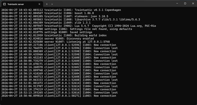Screen dimensions: 197x105
Task: Minimize the terminal window
Action: tap(177, 3)
